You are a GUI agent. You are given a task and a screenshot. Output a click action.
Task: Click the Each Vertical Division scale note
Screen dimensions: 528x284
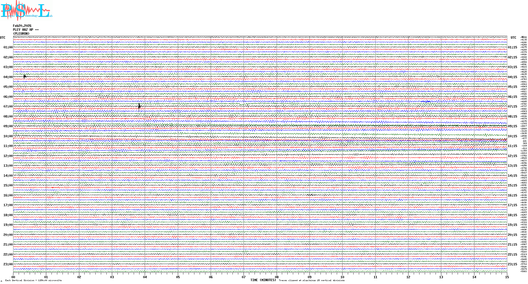tap(33, 280)
